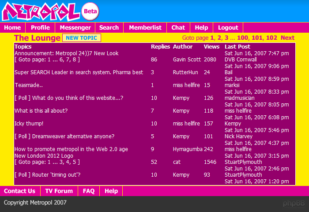Click the Beta badge
Viewport: 309px width, 212px height.
point(90,11)
